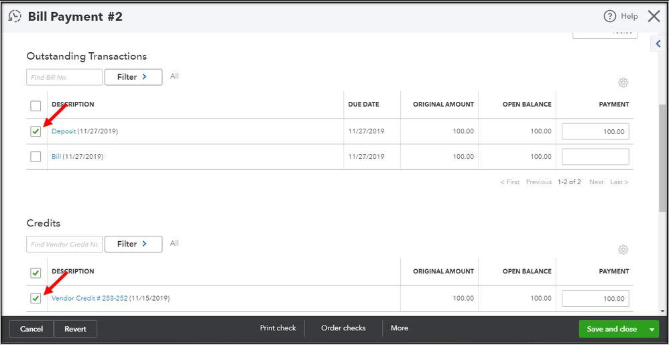Open the bill payment history clock icon

tap(15, 16)
